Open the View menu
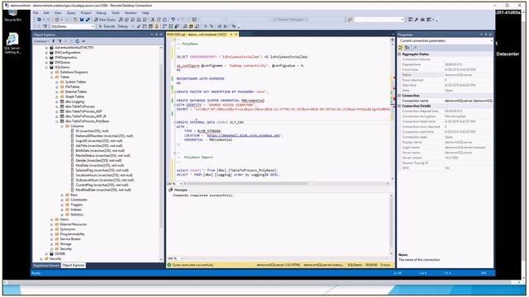Image resolution: width=529 pixels, height=297 pixels. coord(58,13)
